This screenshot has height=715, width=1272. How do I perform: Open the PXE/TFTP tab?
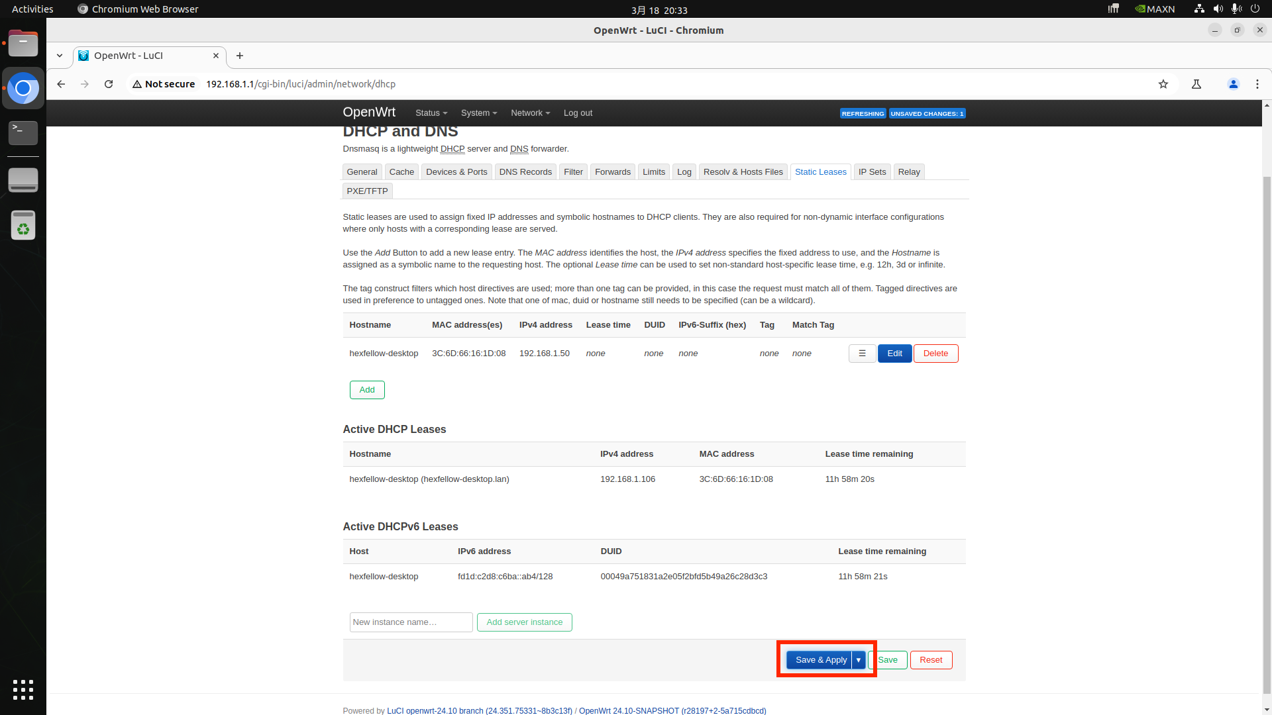pos(367,191)
